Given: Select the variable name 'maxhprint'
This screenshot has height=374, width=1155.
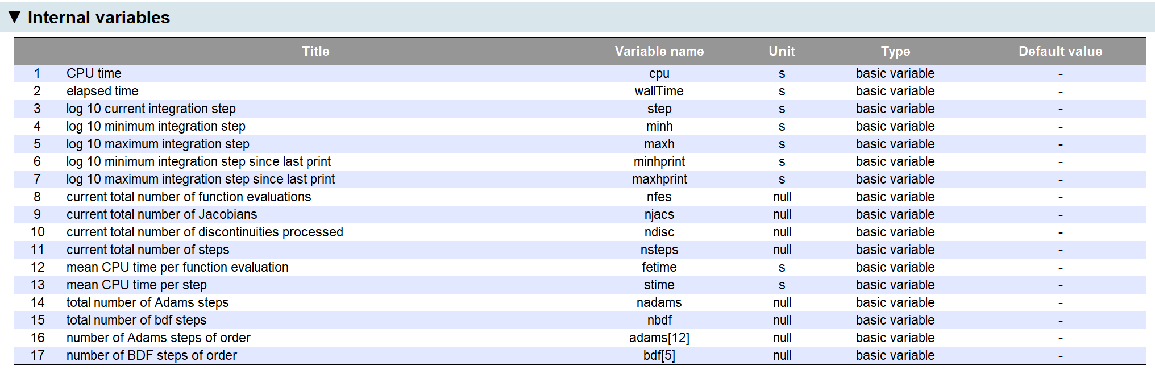Looking at the screenshot, I should (659, 179).
